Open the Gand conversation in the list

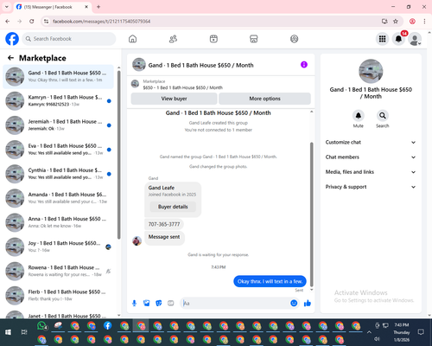click(58, 77)
